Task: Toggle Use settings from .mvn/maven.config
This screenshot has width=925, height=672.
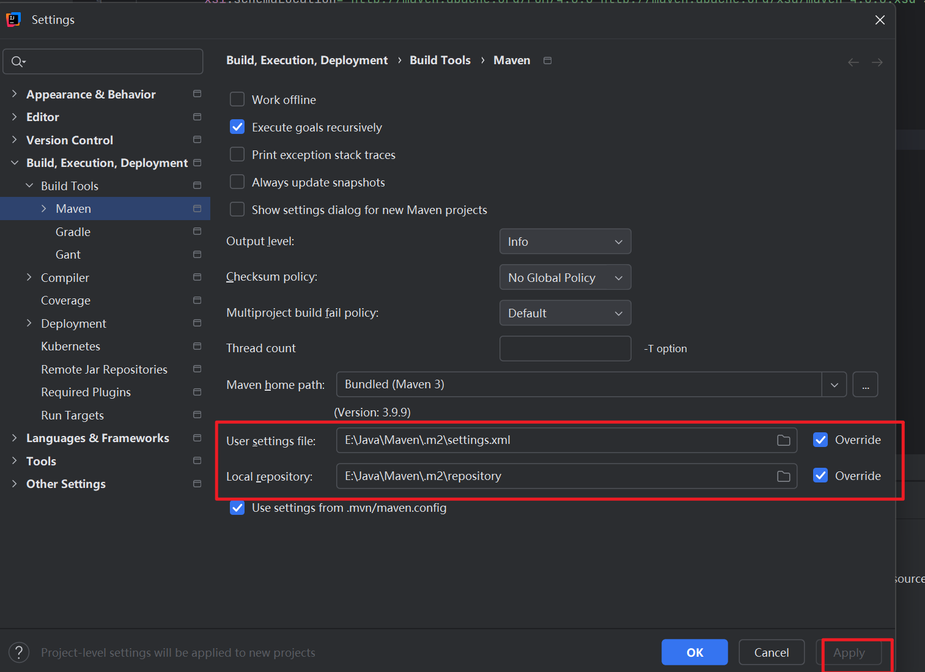Action: [x=237, y=508]
